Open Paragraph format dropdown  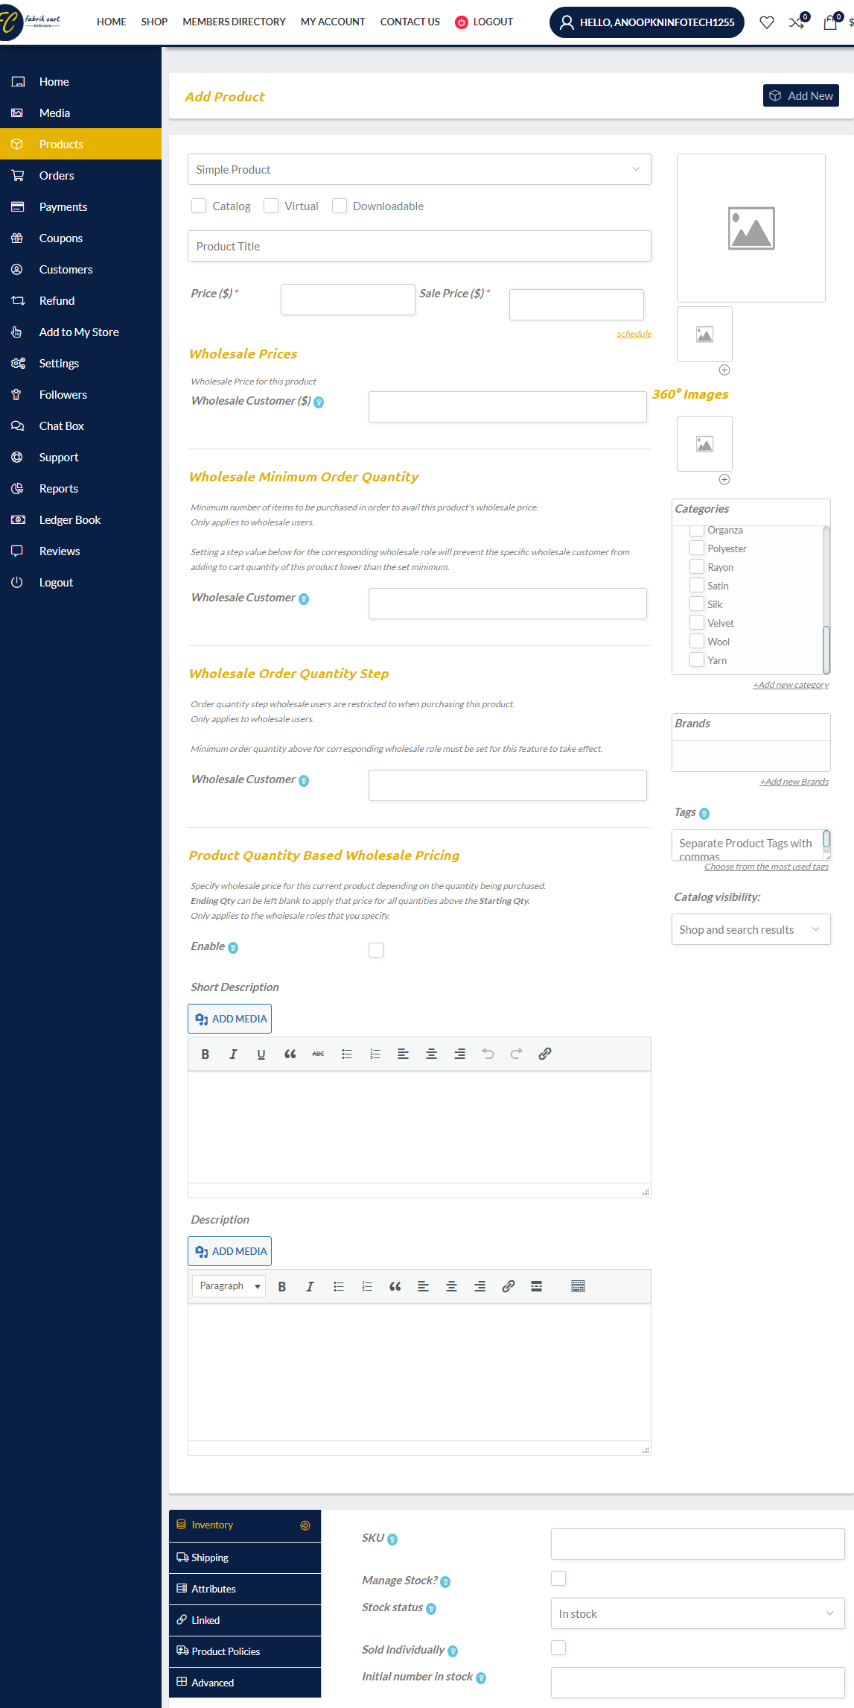click(229, 1286)
